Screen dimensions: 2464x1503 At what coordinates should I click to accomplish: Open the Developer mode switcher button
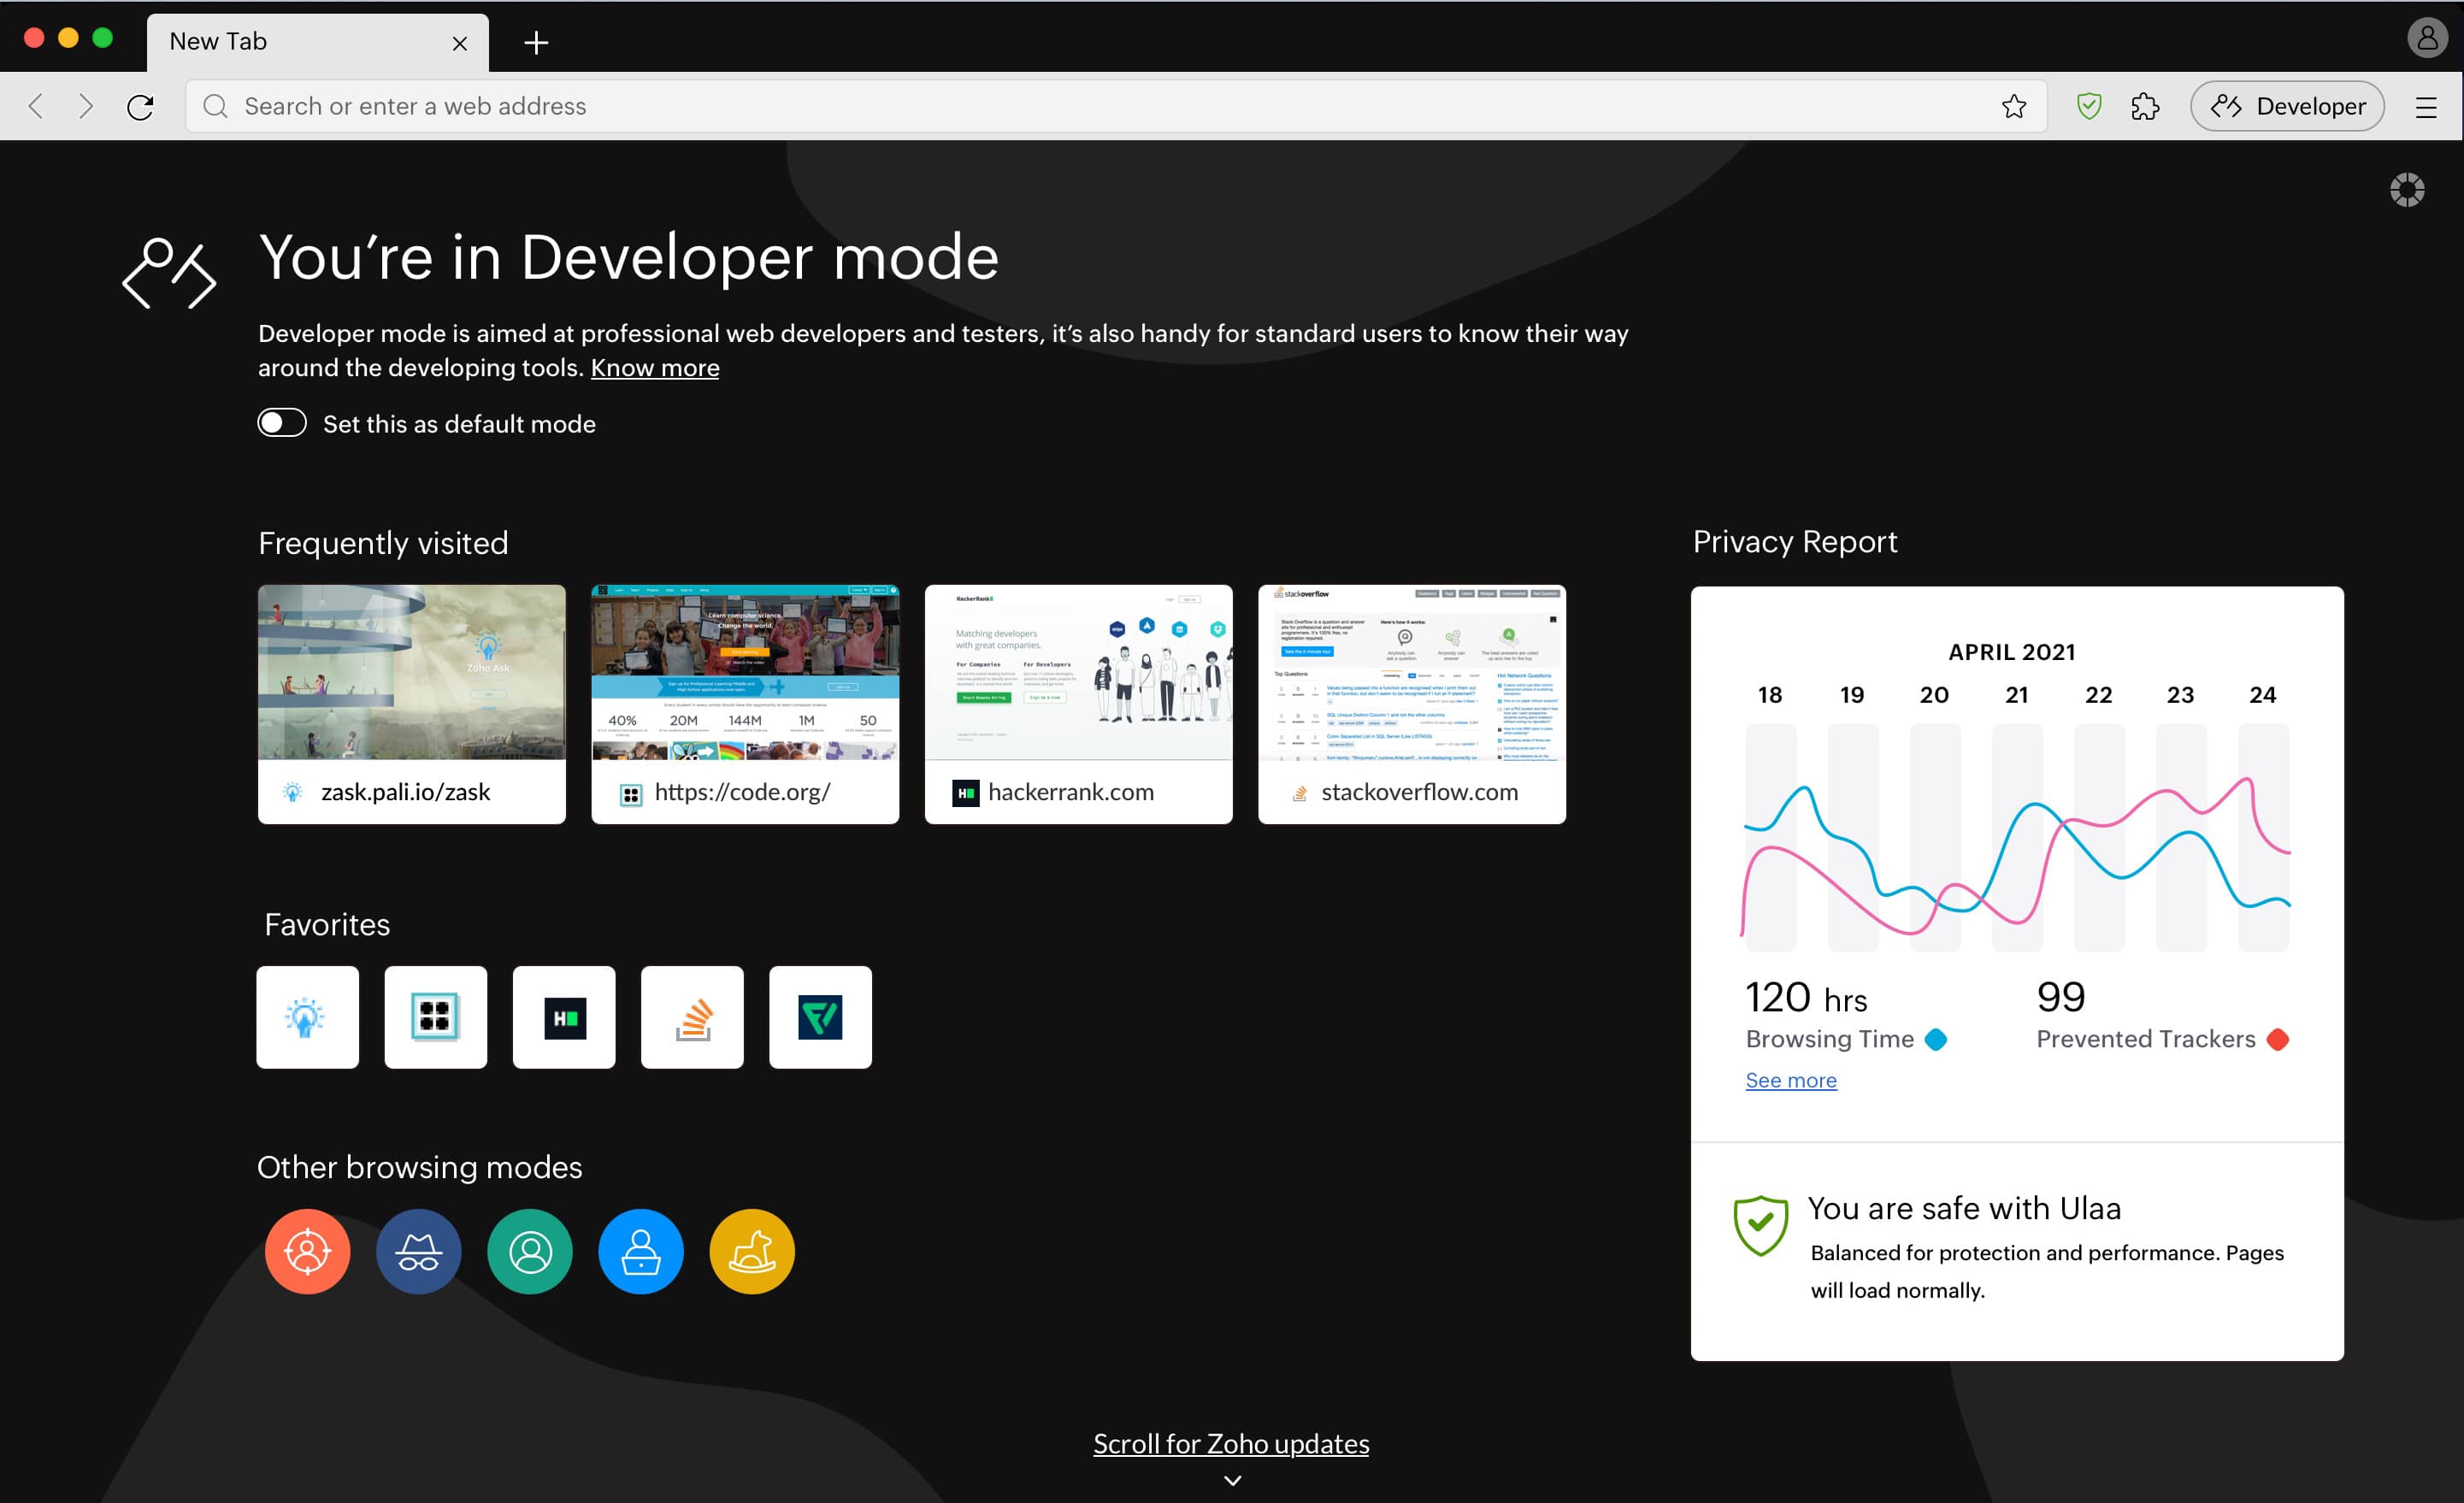[x=2287, y=105]
